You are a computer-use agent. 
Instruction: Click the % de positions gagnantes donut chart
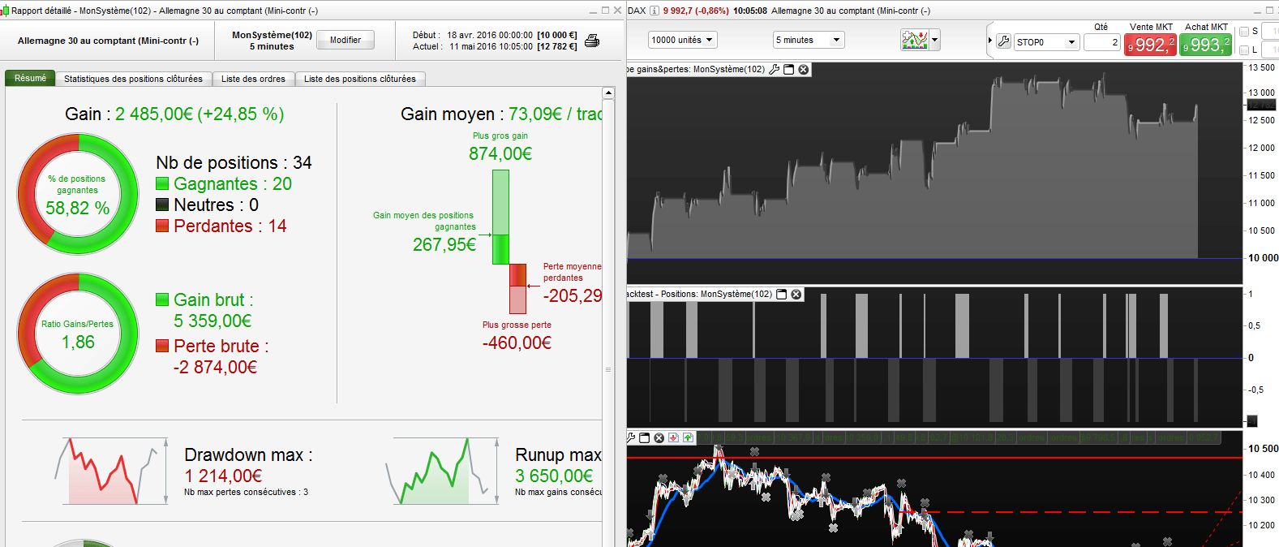[x=78, y=194]
